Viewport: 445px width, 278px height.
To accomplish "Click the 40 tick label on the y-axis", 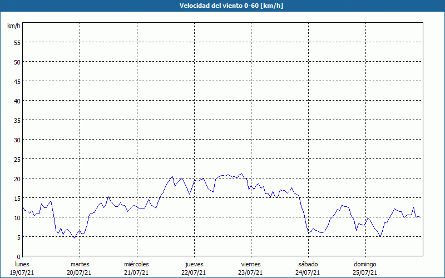I will (x=17, y=101).
